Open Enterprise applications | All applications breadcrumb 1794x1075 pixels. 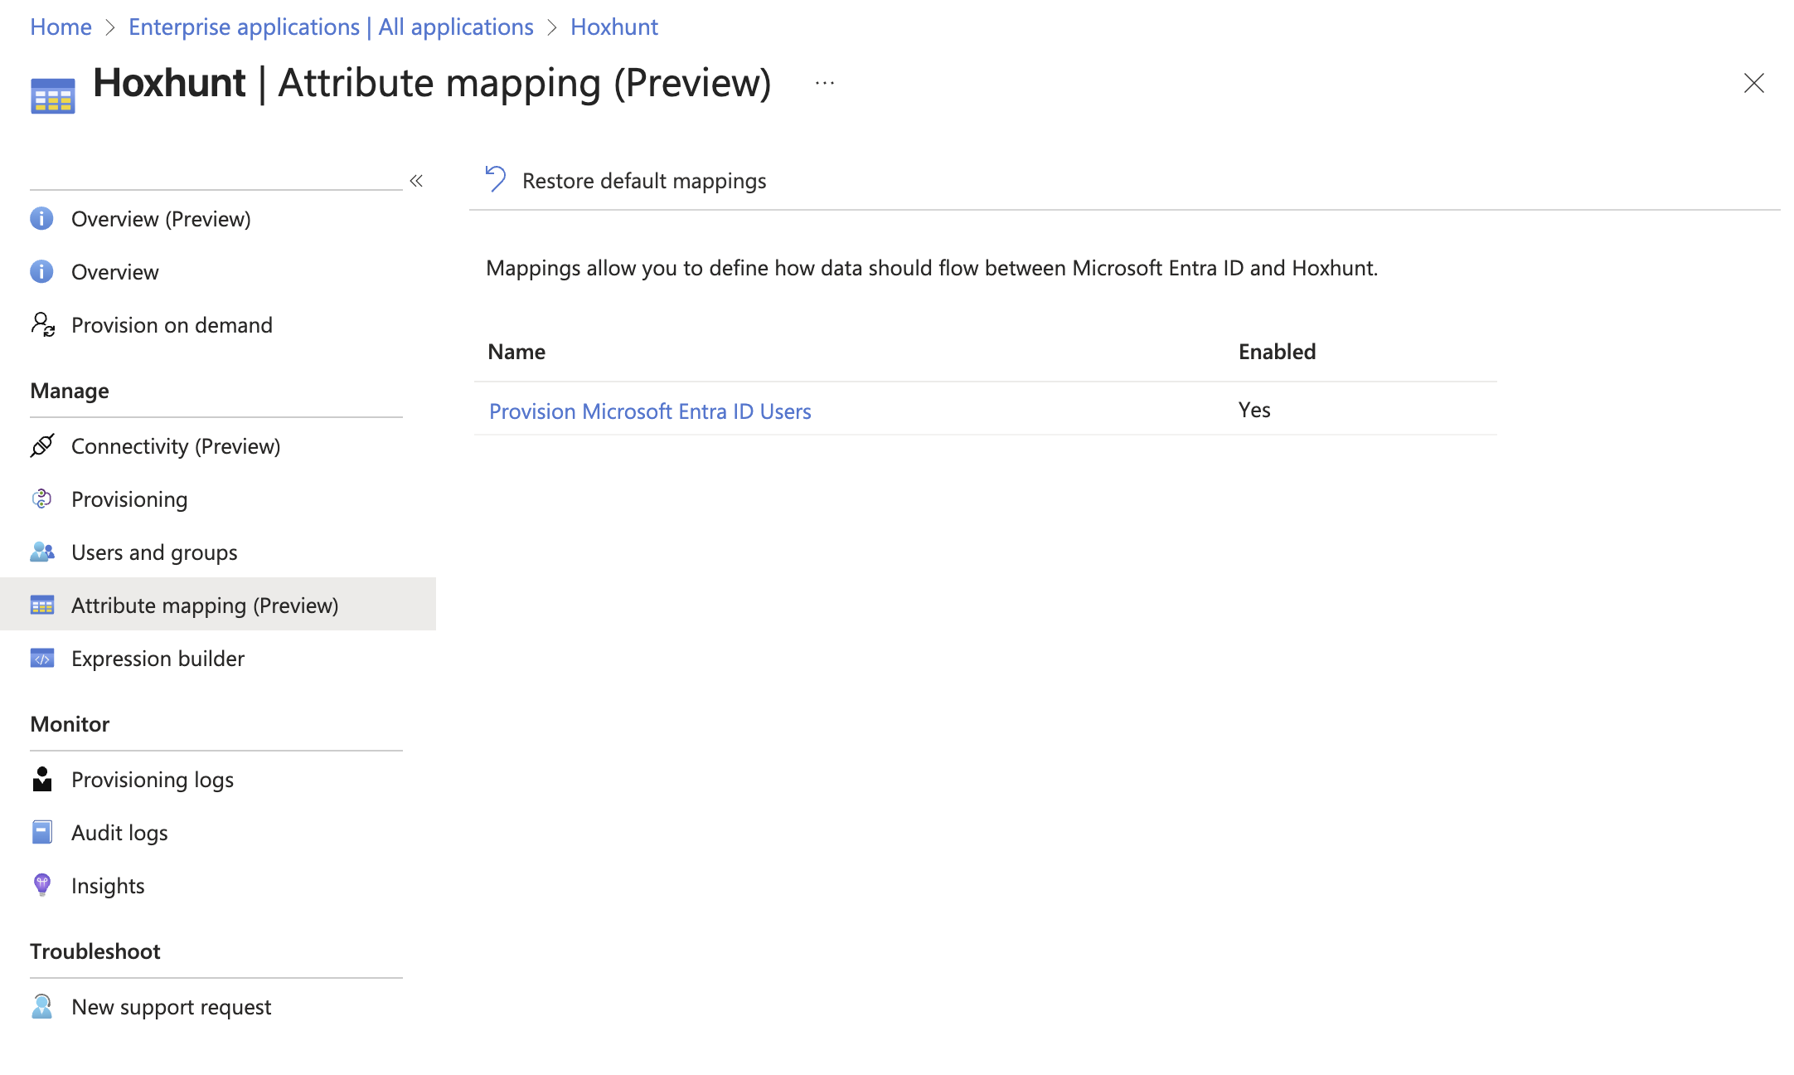(x=331, y=27)
